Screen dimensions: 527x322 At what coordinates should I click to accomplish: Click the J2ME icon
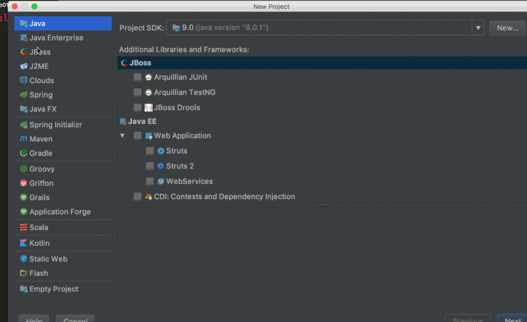(24, 66)
